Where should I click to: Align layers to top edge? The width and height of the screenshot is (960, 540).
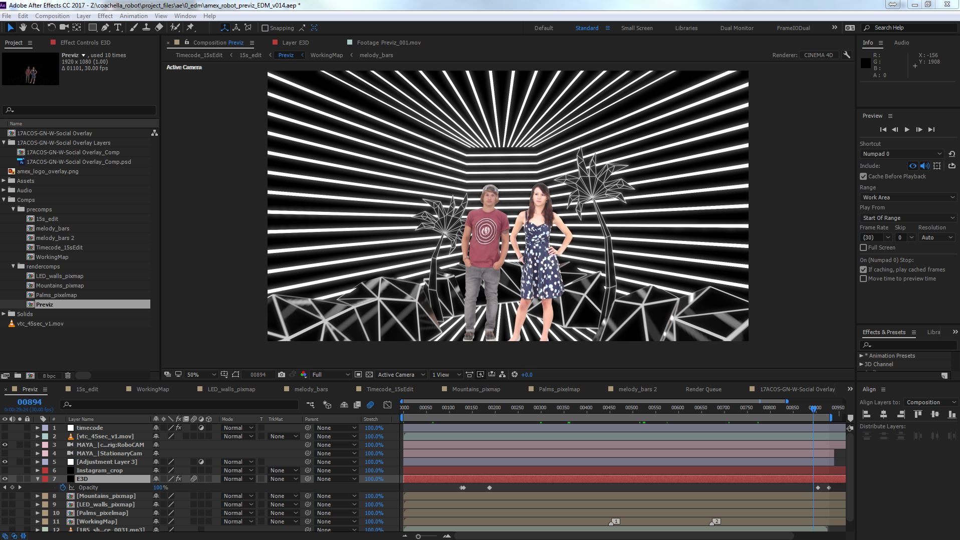pyautogui.click(x=918, y=414)
